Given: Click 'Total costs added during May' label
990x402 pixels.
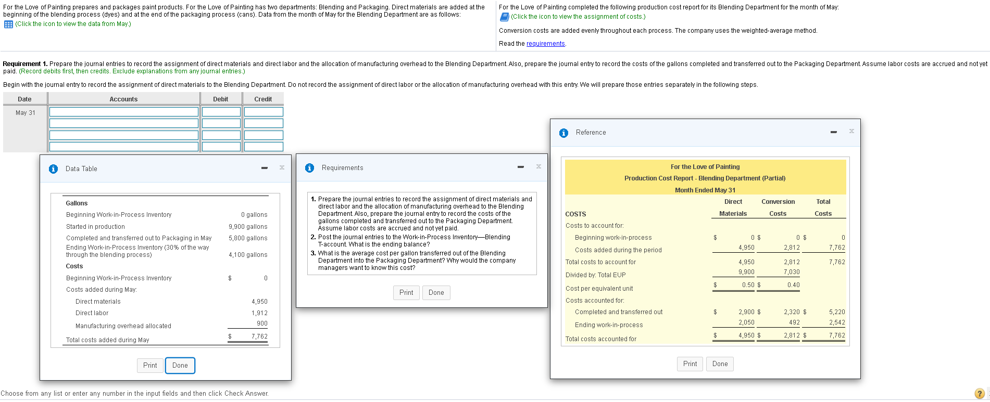Looking at the screenshot, I should pyautogui.click(x=108, y=340).
